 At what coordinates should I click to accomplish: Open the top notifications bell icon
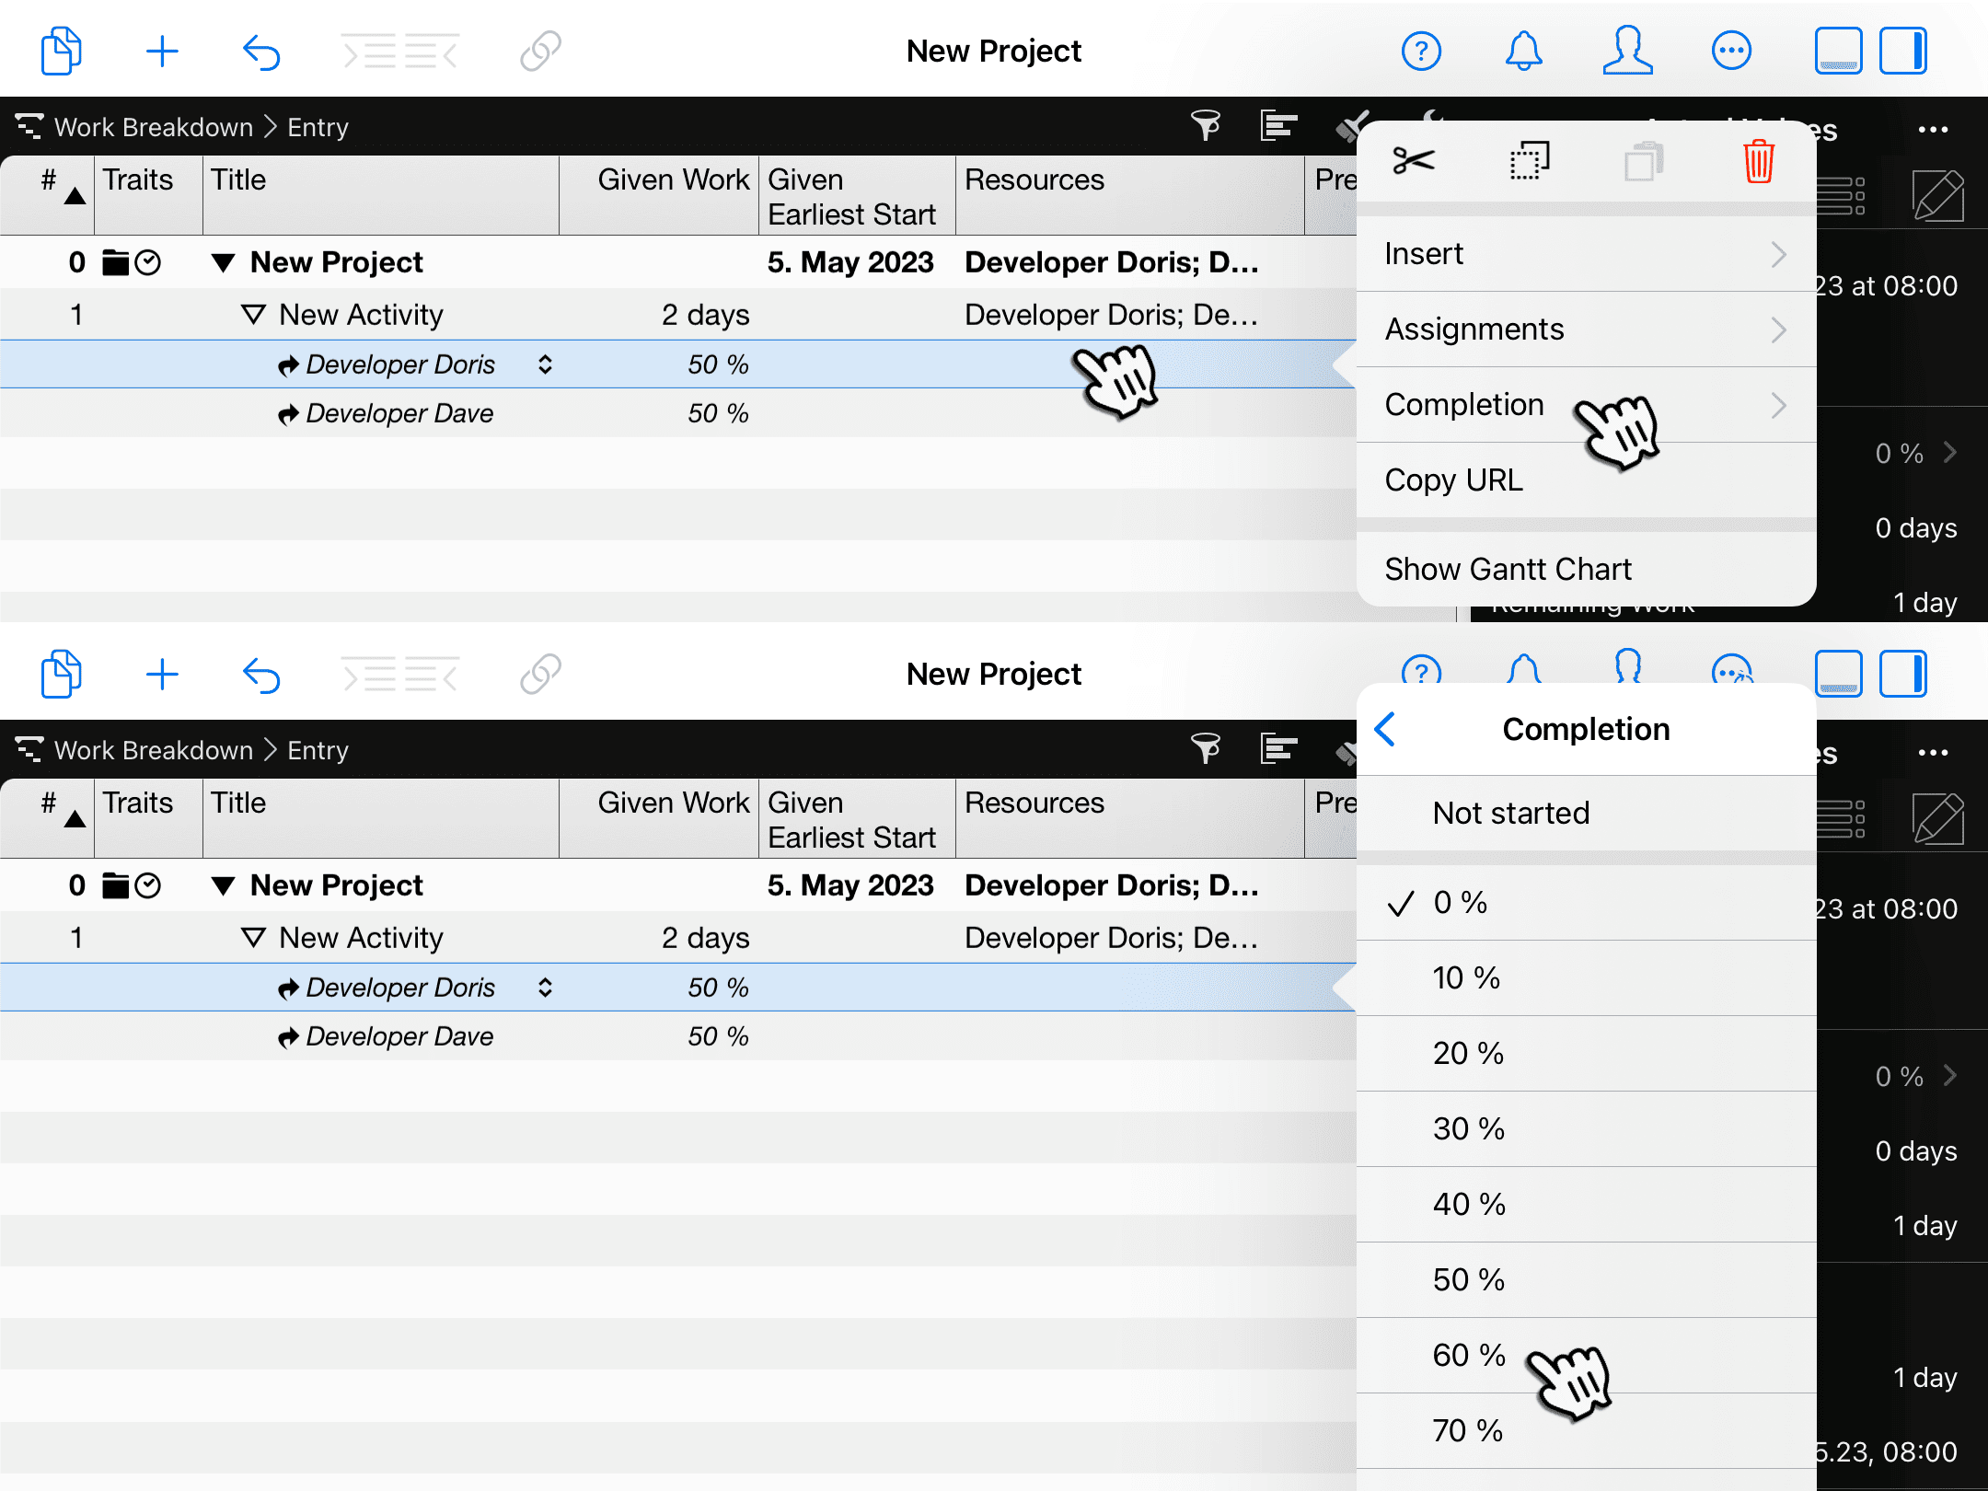(x=1523, y=52)
